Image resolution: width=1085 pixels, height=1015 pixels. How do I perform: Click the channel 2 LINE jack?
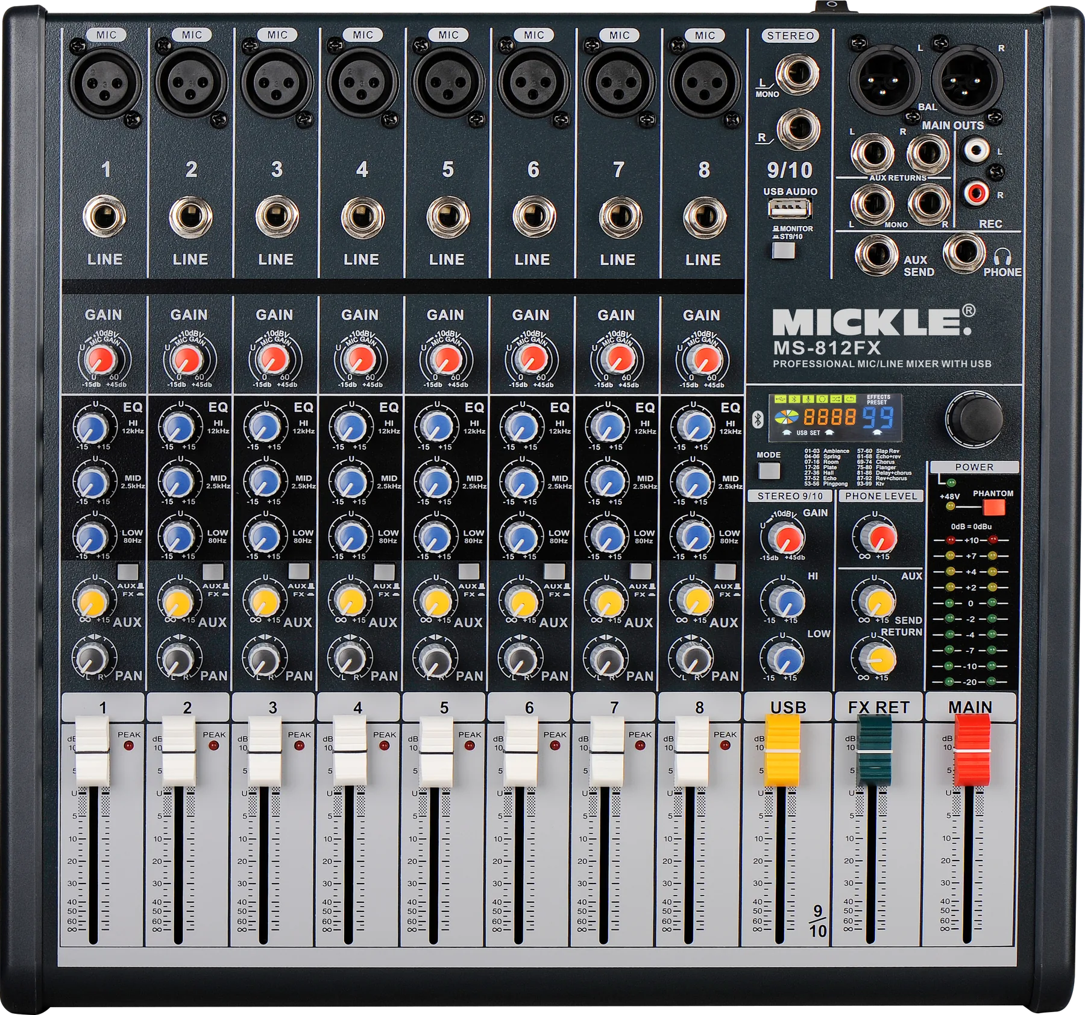point(190,217)
